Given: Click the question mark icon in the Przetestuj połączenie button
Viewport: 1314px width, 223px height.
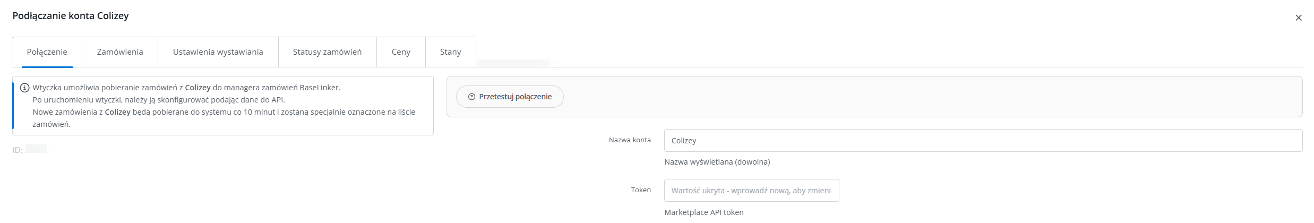Looking at the screenshot, I should [471, 97].
